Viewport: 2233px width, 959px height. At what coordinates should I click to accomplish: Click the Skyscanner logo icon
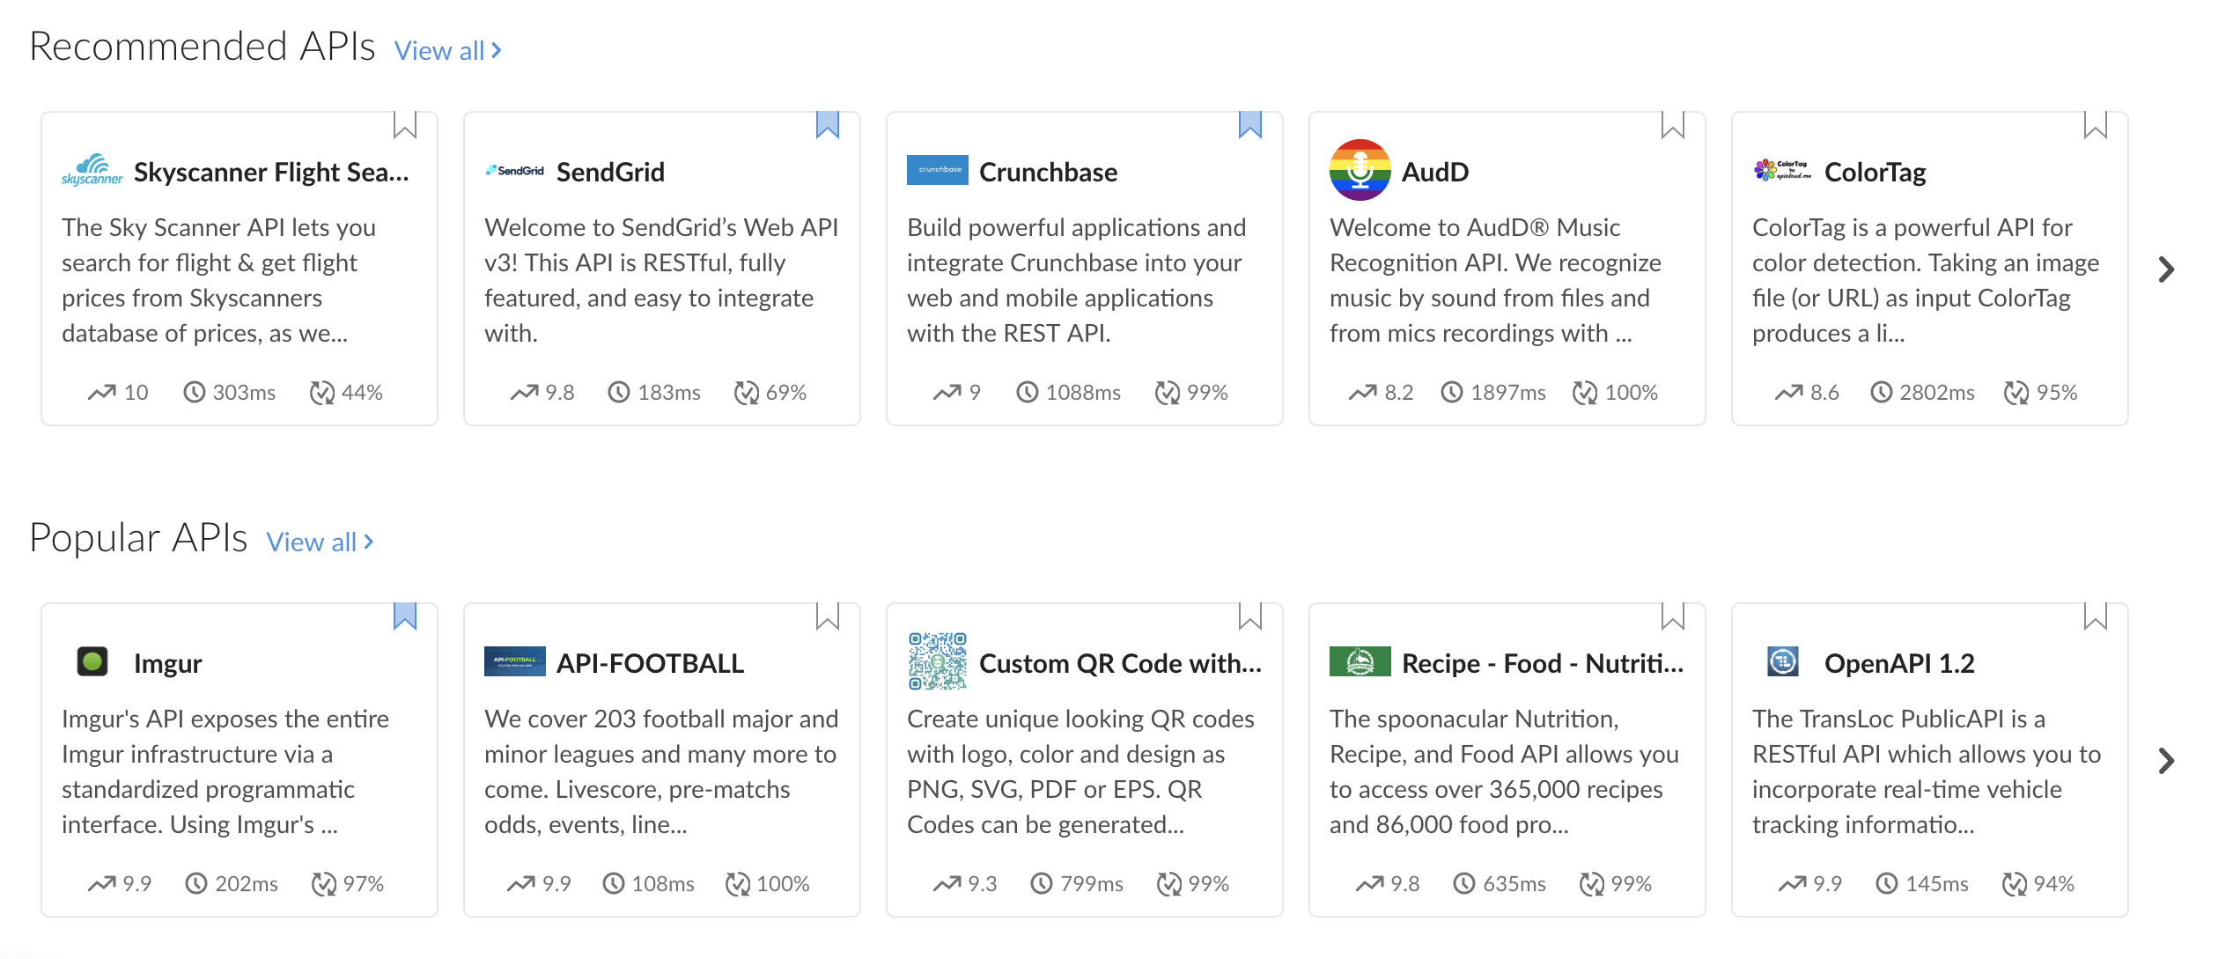92,170
